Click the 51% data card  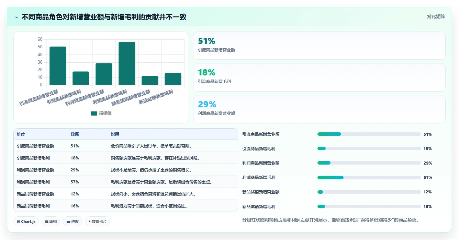click(319, 46)
